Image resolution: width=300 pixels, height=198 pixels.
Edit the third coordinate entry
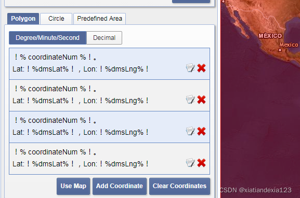[190, 132]
